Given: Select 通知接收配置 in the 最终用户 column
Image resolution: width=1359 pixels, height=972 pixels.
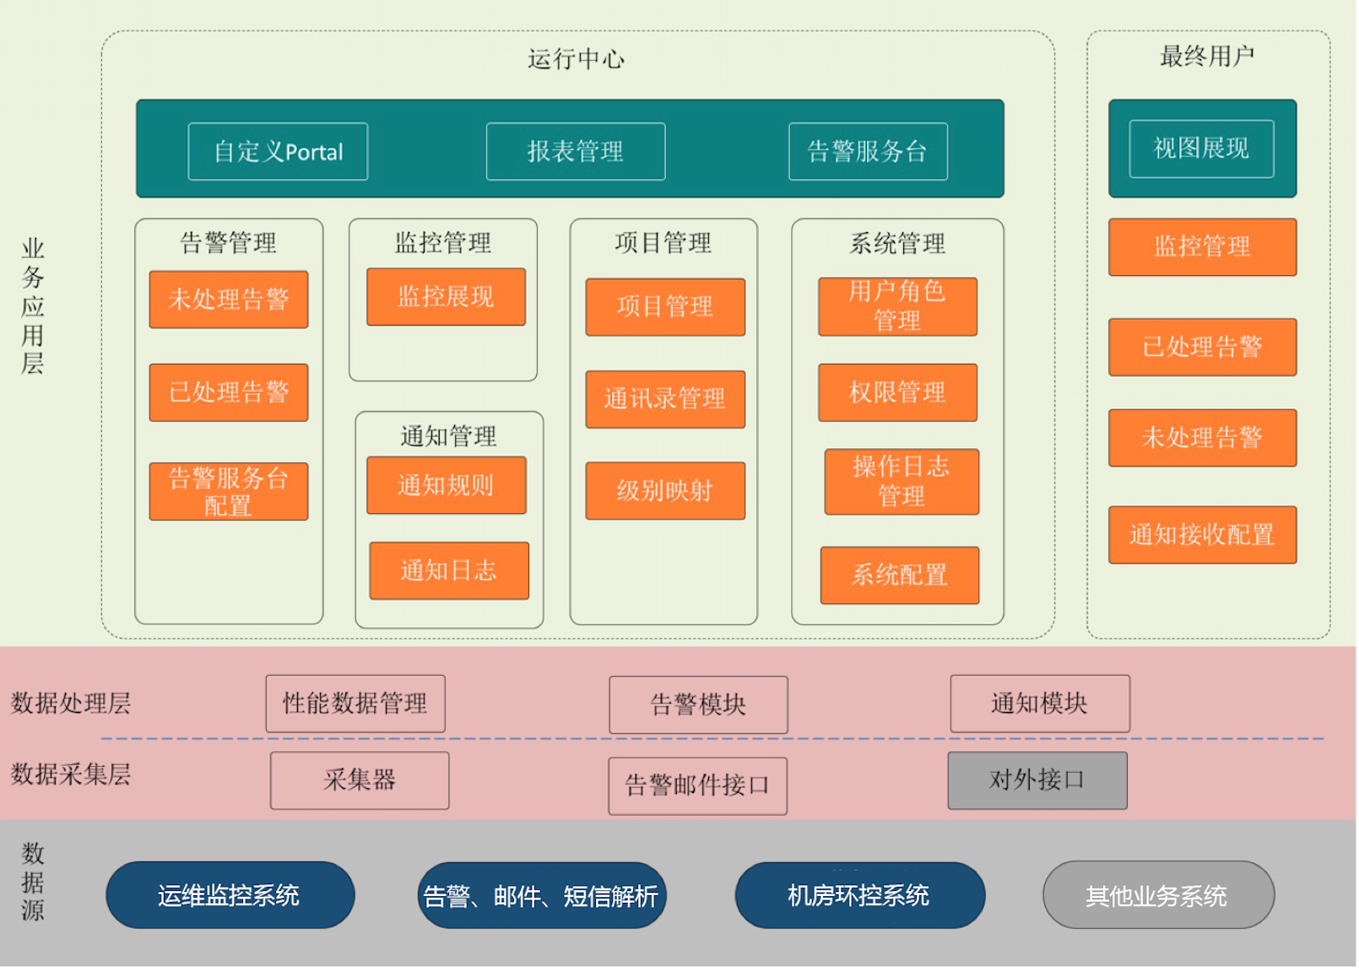Looking at the screenshot, I should click(x=1202, y=534).
